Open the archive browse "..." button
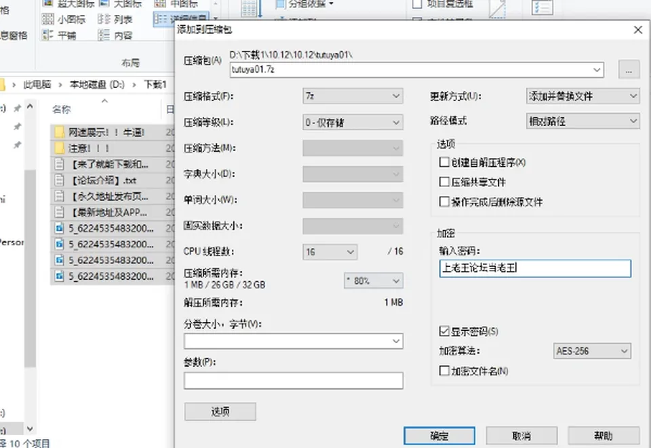Viewport: 651px width, 448px height. (x=629, y=70)
